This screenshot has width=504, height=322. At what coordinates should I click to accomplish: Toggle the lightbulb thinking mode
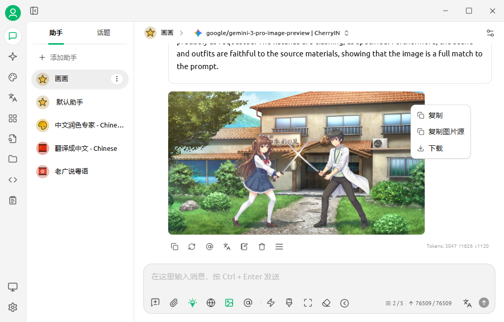(193, 303)
